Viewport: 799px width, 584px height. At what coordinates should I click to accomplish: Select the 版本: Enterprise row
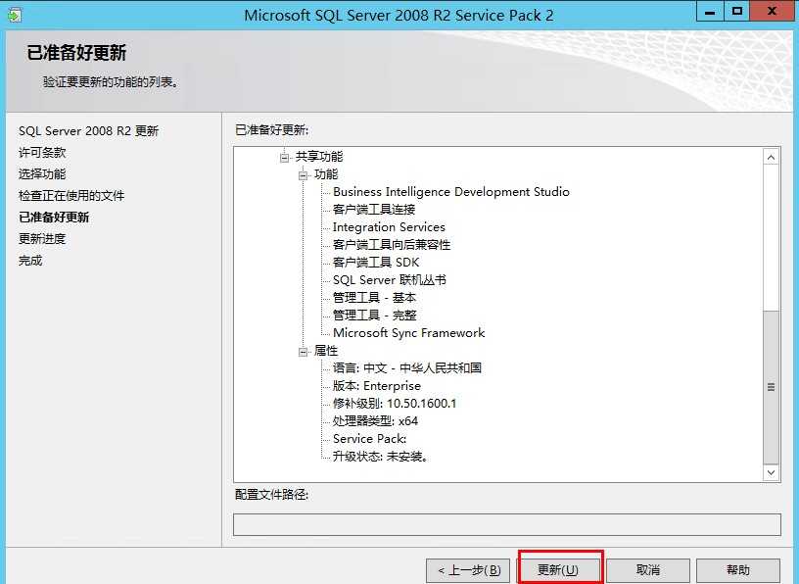(377, 386)
